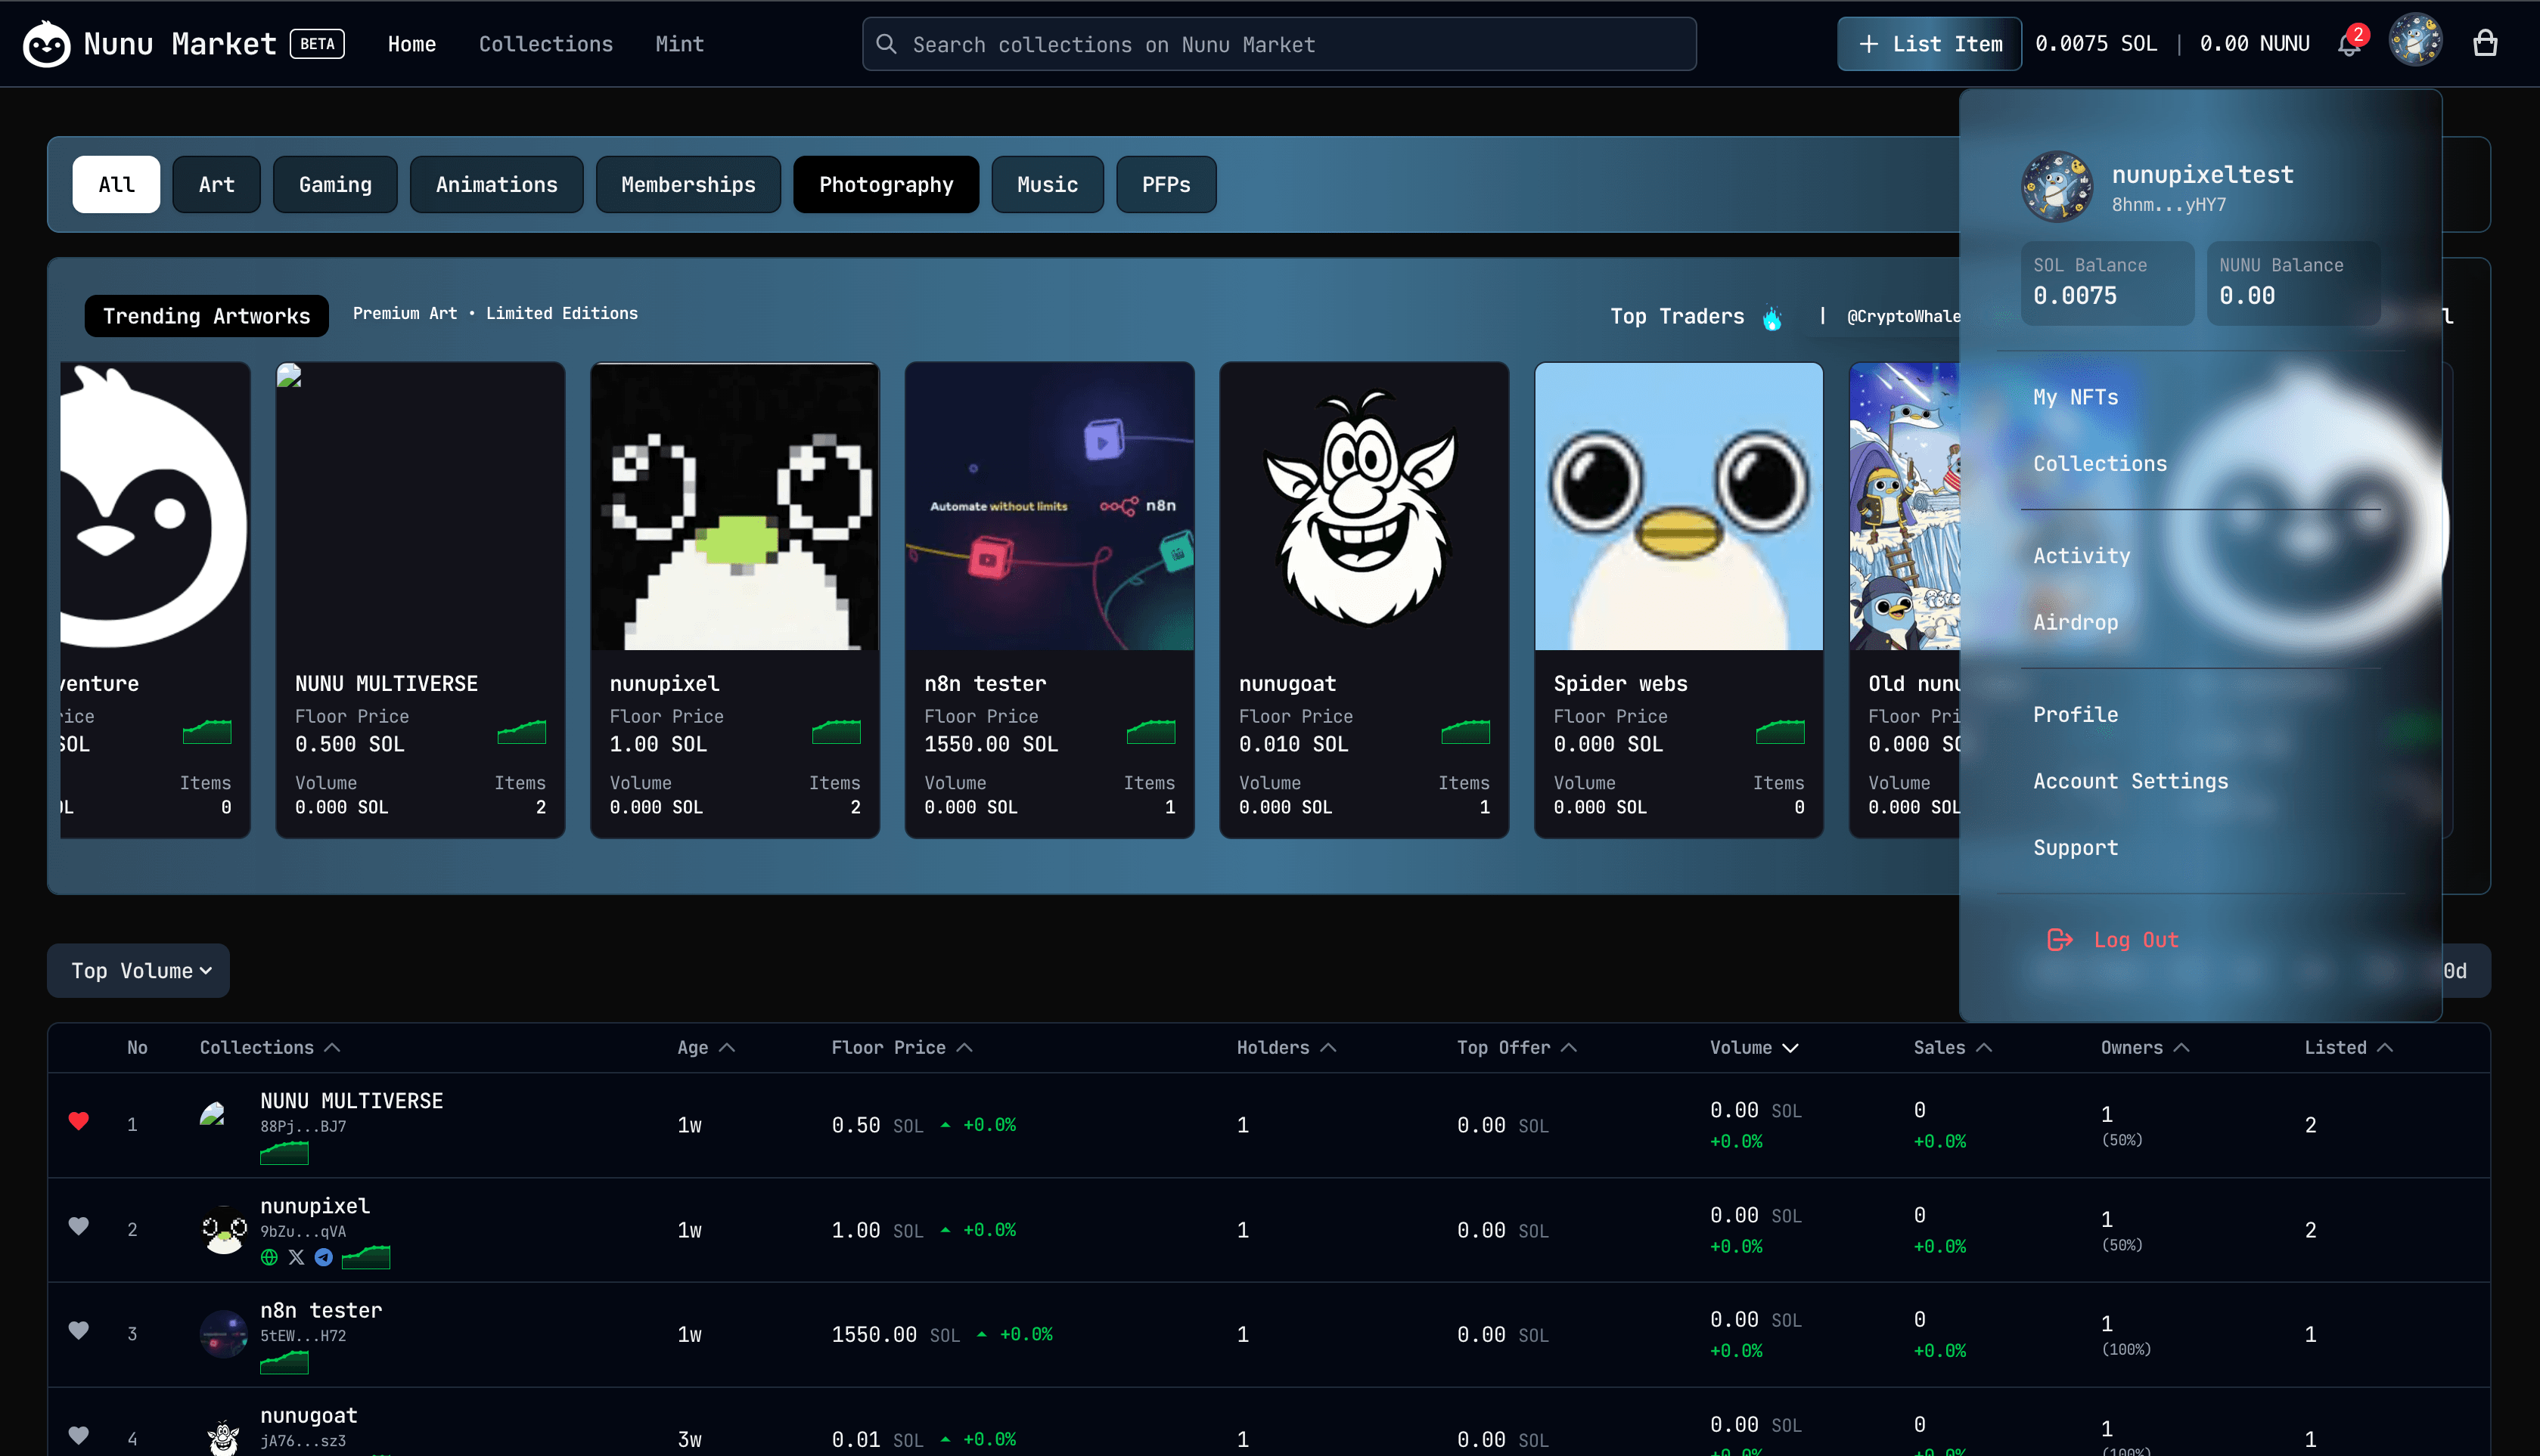Unfavorite NUNU MULTIVERSE via its heart
The height and width of the screenshot is (1456, 2540).
79,1121
